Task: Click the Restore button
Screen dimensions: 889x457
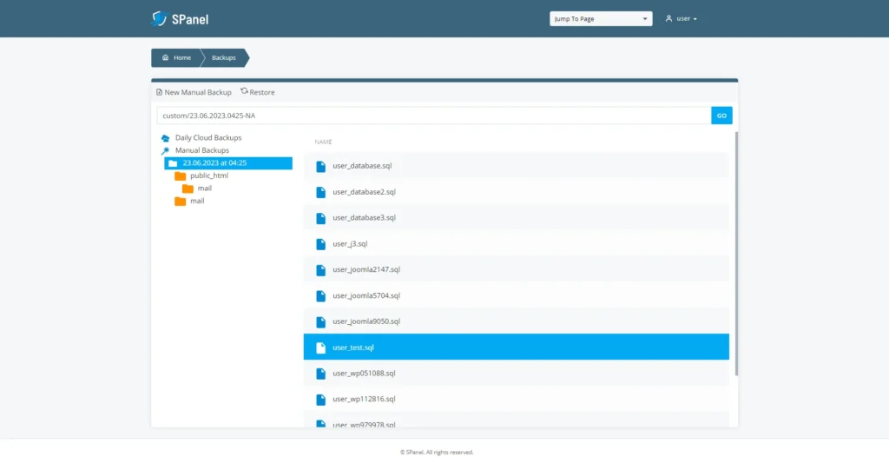Action: click(x=258, y=92)
